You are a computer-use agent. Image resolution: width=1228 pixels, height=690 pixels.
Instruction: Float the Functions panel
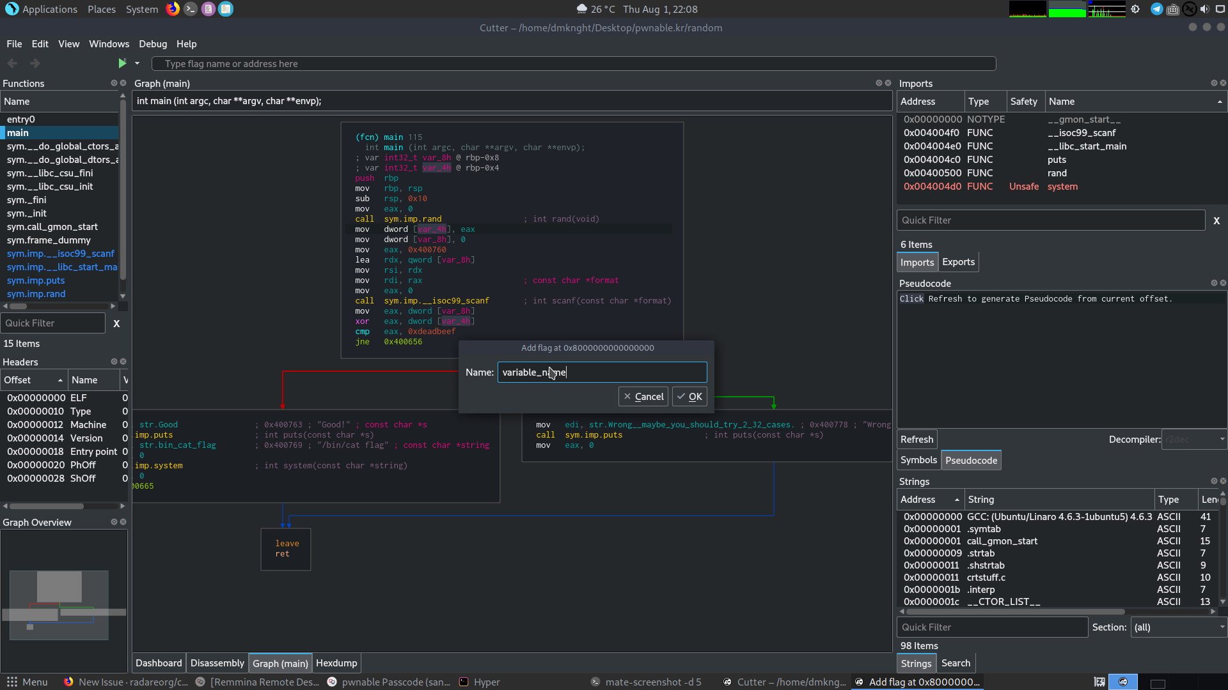point(114,83)
